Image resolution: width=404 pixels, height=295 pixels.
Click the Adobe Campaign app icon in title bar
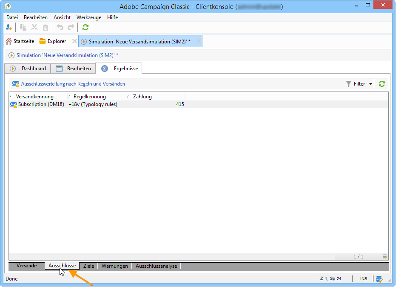(x=8, y=6)
